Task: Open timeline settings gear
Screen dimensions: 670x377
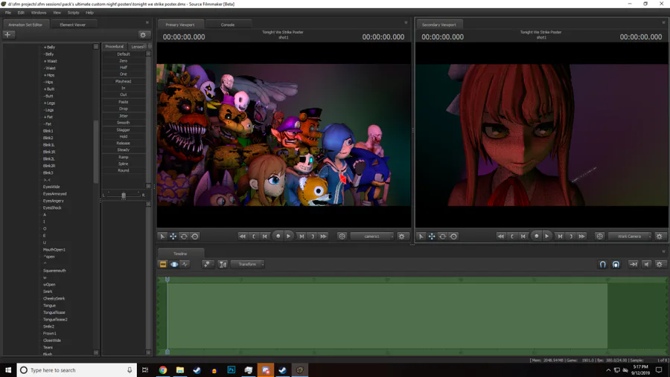Action: (x=660, y=264)
